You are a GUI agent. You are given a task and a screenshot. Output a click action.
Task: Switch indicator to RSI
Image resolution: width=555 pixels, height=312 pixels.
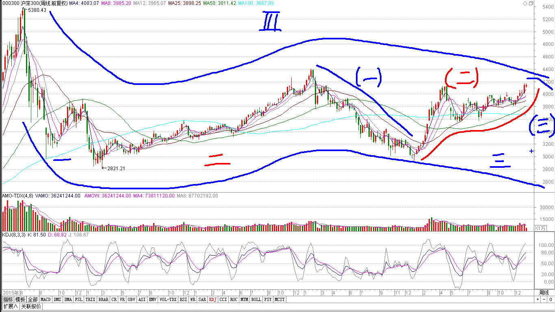tap(183, 299)
